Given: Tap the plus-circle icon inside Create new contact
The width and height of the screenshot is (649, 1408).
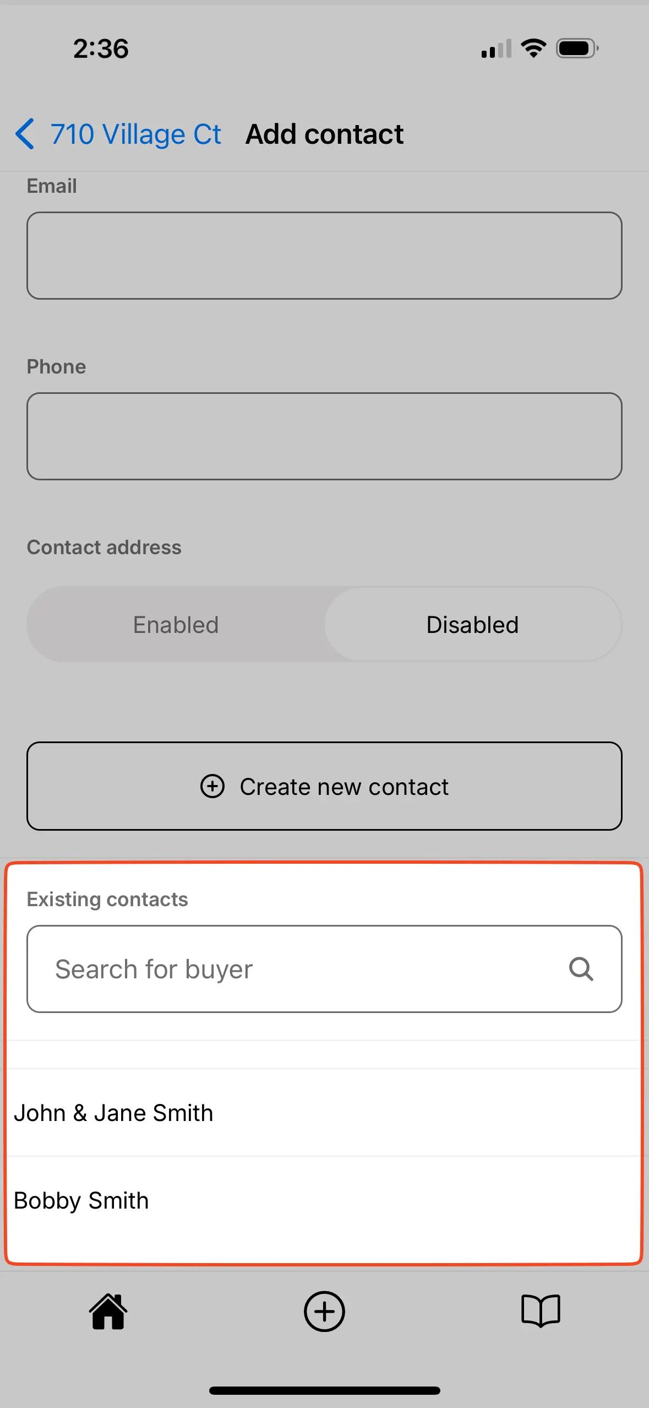Looking at the screenshot, I should click(212, 787).
